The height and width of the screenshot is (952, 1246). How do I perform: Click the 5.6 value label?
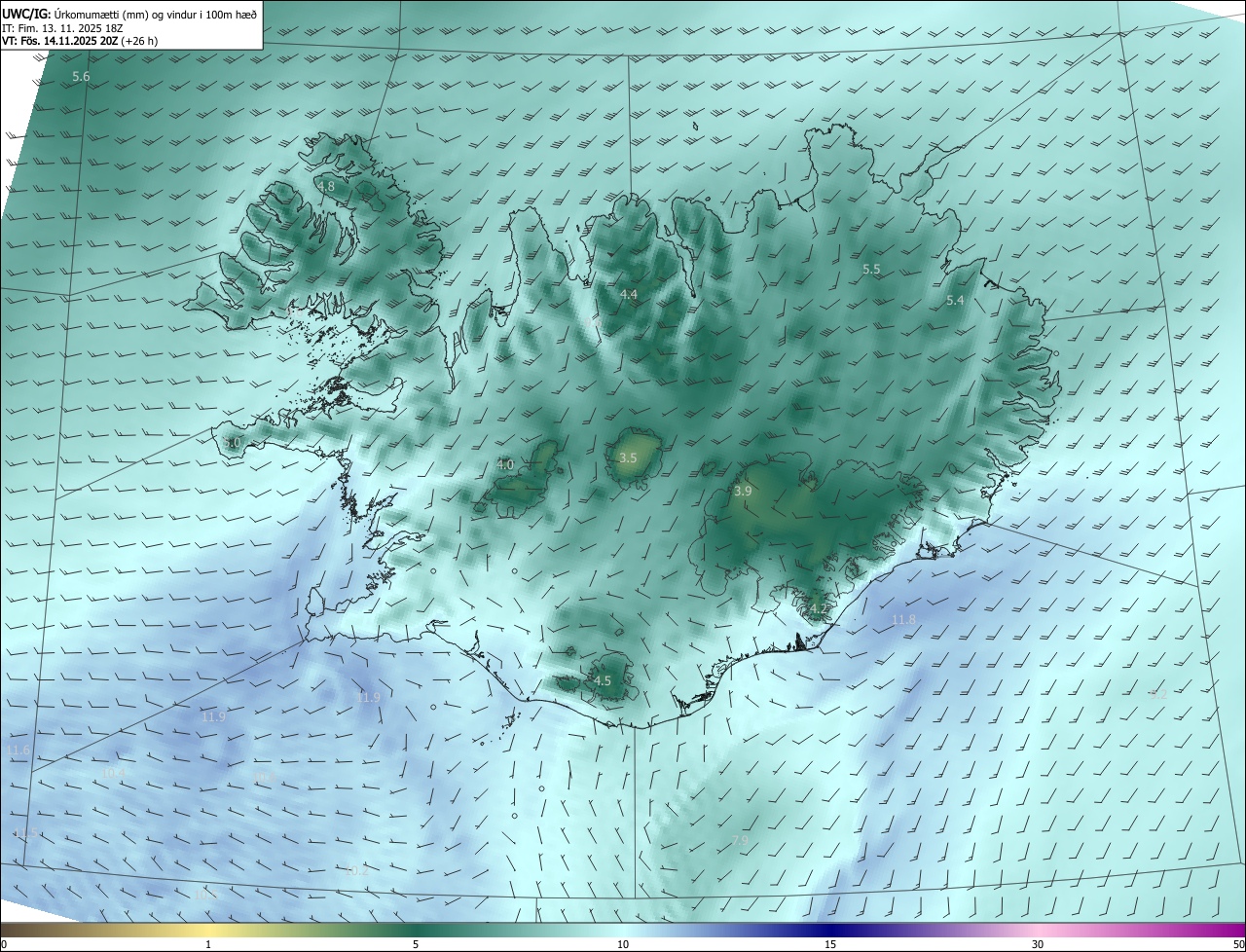[x=82, y=76]
